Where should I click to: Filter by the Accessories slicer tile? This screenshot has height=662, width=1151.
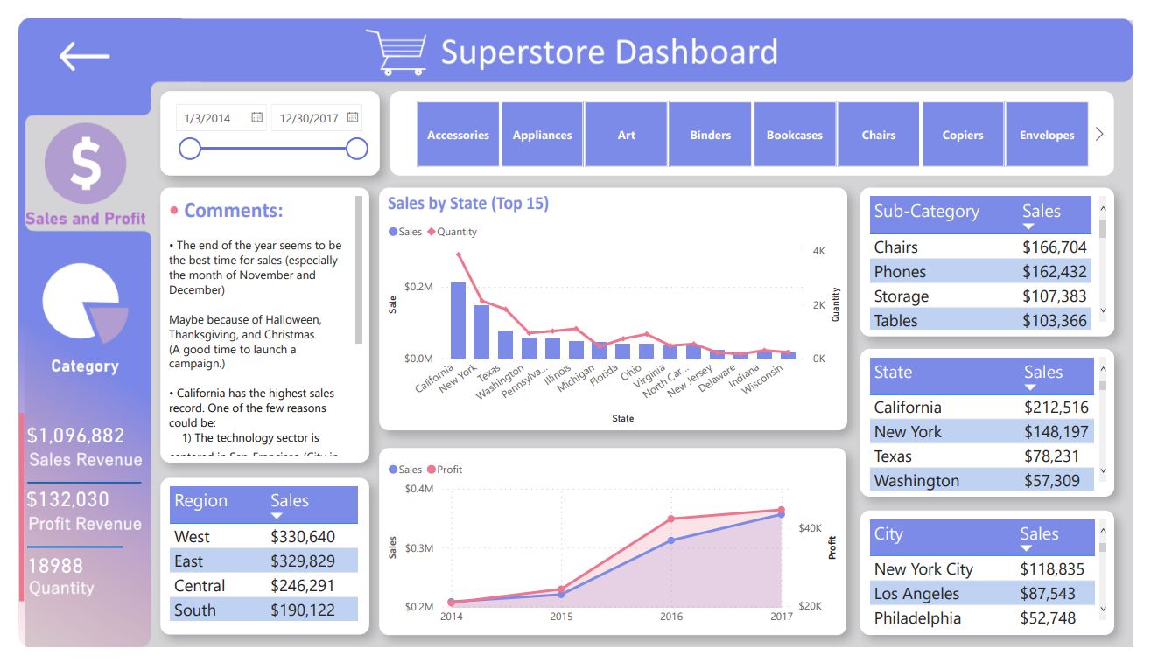[458, 135]
